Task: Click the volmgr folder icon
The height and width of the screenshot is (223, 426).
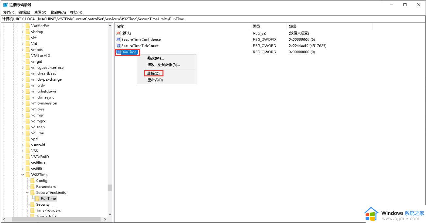Action: [28, 115]
